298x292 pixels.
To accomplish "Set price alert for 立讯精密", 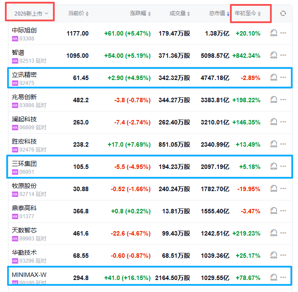I will 274,77.
